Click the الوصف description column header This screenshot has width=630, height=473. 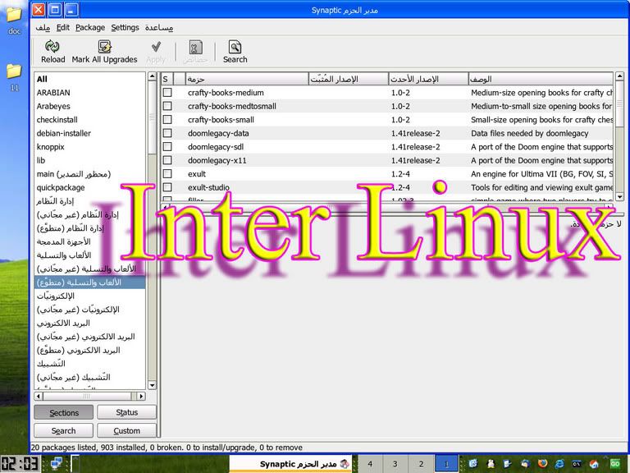pyautogui.click(x=541, y=79)
